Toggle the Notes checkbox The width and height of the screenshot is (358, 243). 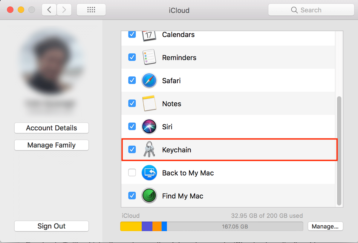click(x=132, y=103)
